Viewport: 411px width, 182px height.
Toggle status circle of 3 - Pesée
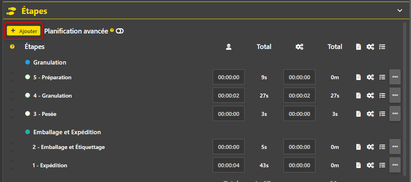(x=28, y=114)
